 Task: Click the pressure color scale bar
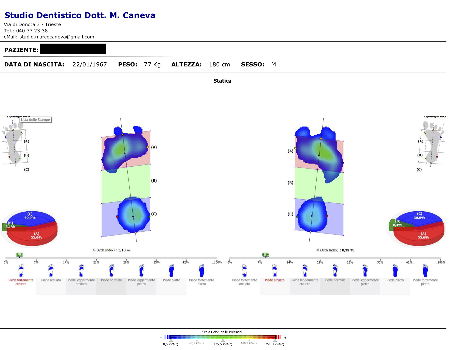pyautogui.click(x=223, y=337)
